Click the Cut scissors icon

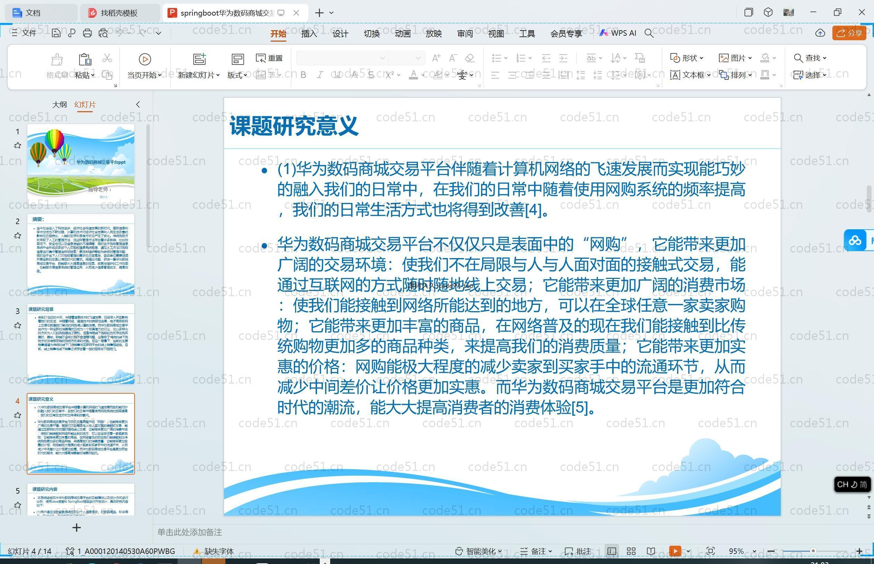[107, 58]
